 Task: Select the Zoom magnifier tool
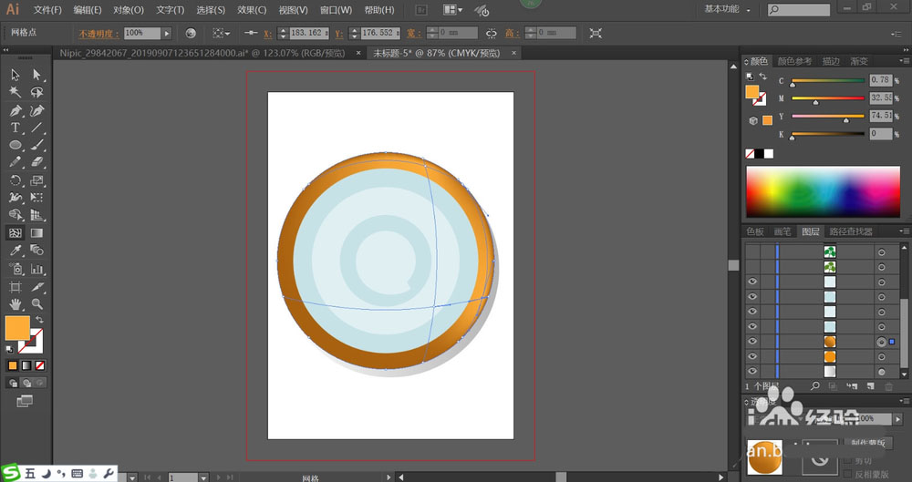37,303
